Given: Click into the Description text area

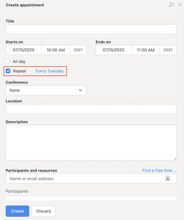Looking at the screenshot, I should point(91,143).
